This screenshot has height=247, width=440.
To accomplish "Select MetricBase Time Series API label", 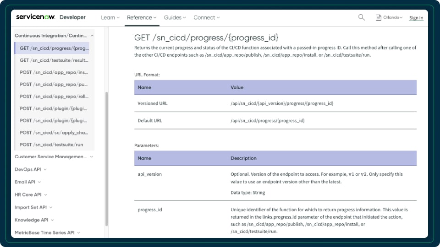I will tap(44, 232).
